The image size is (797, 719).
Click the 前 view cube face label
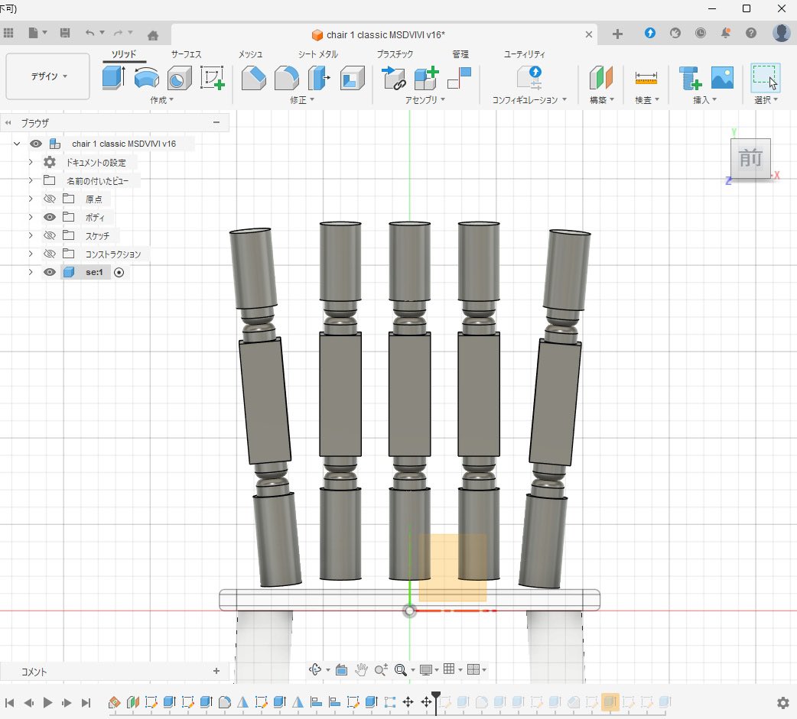pos(750,159)
